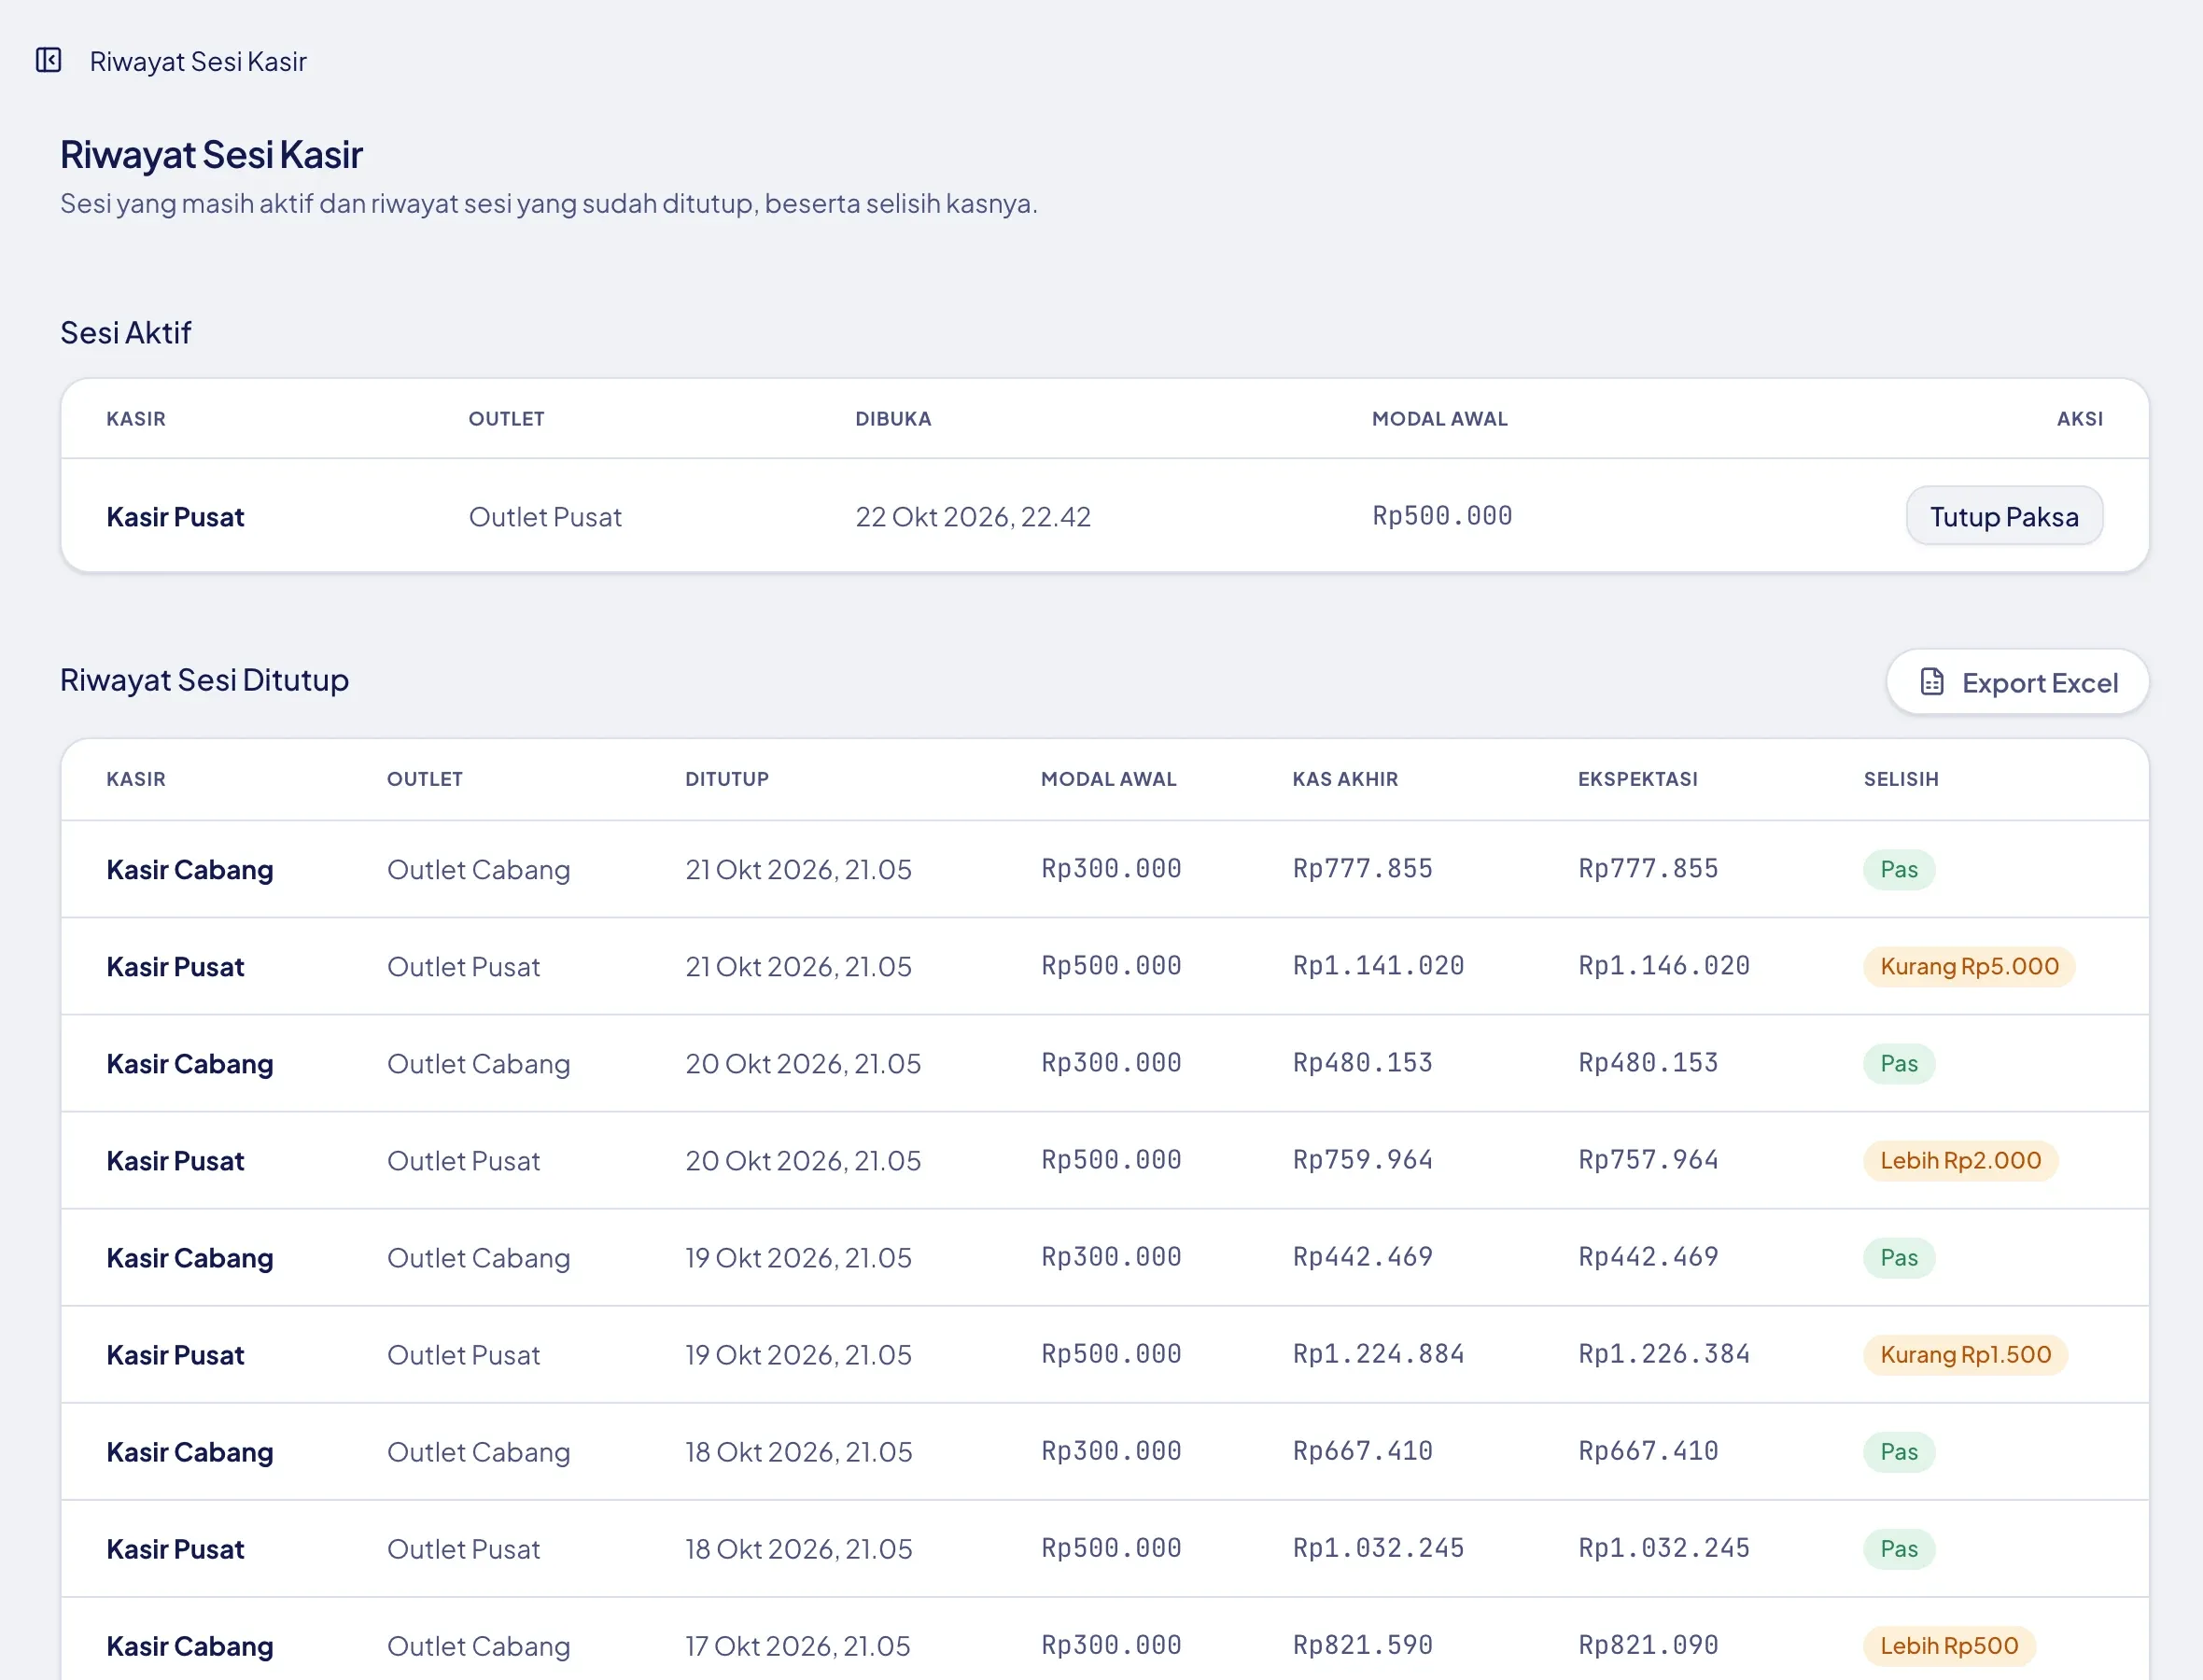The width and height of the screenshot is (2203, 1680).
Task: Click the Excel file icon in Export button
Action: pyautogui.click(x=1932, y=682)
